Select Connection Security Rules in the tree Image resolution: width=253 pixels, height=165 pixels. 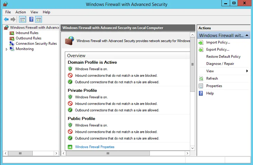(36, 44)
